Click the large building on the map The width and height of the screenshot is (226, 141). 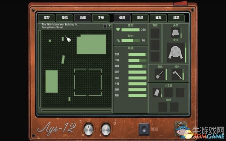[x=91, y=44]
